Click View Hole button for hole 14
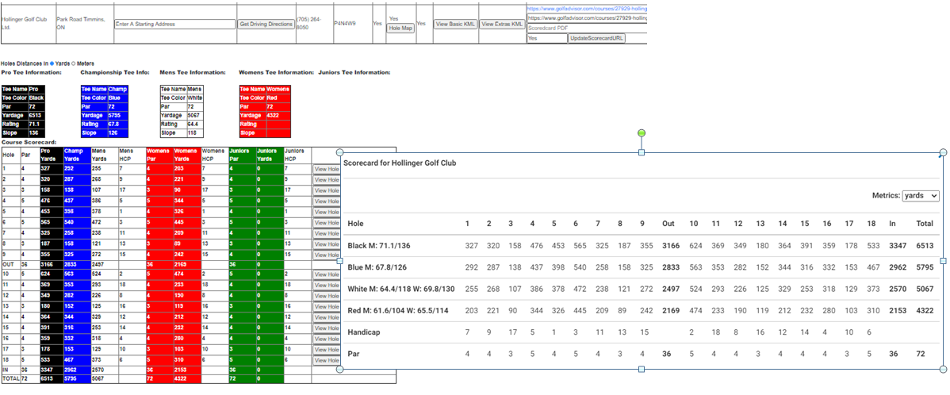 (x=326, y=317)
